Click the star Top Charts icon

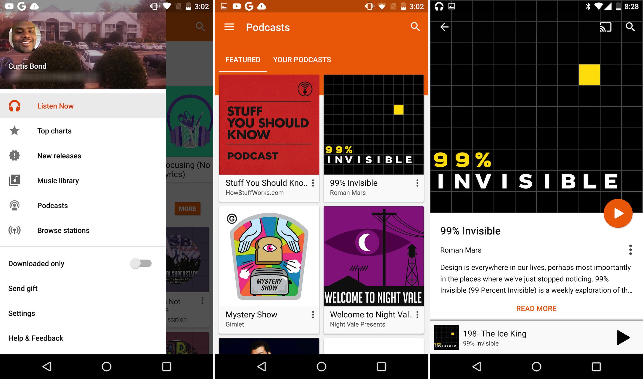tap(15, 130)
